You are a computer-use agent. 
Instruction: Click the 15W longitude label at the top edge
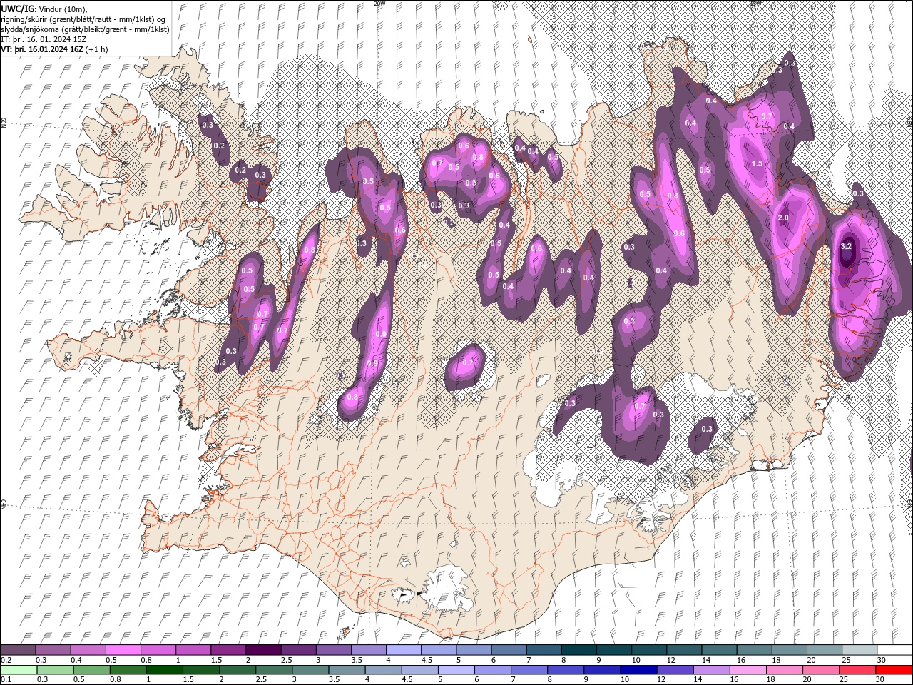click(755, 4)
